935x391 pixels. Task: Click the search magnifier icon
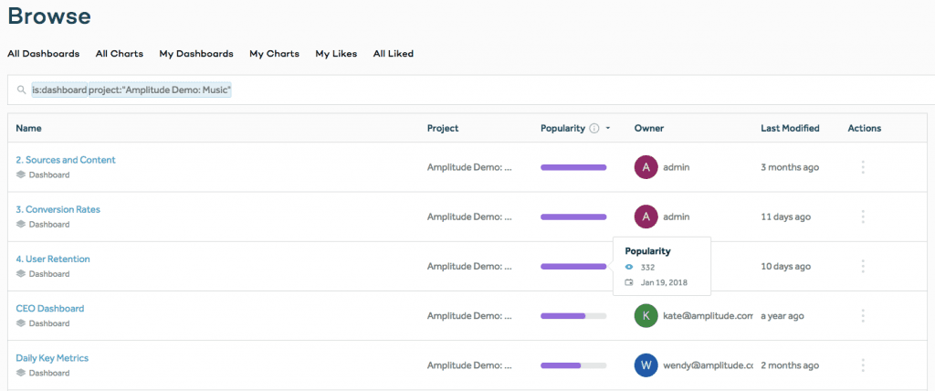(22, 90)
